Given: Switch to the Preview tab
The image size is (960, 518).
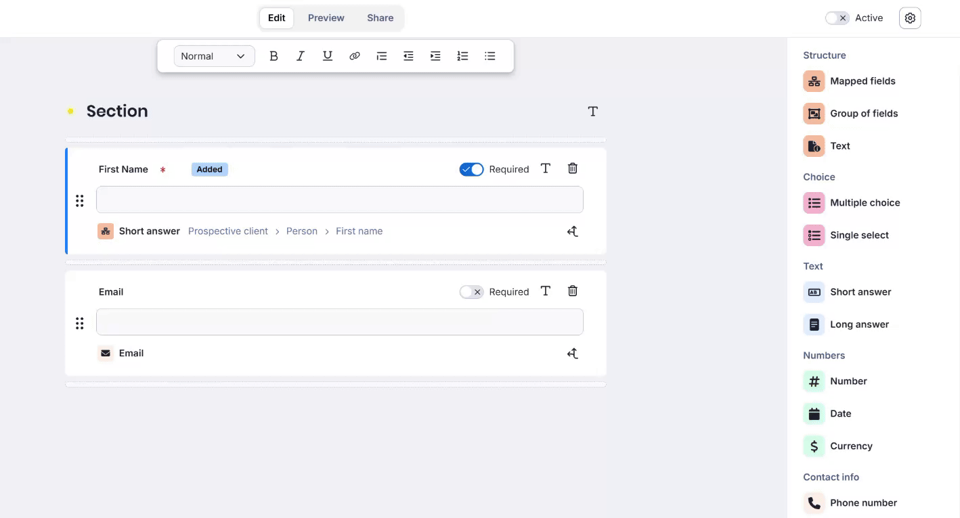Looking at the screenshot, I should 326,18.
